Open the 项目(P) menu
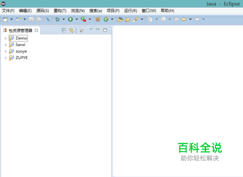The height and width of the screenshot is (177, 243). point(113,11)
